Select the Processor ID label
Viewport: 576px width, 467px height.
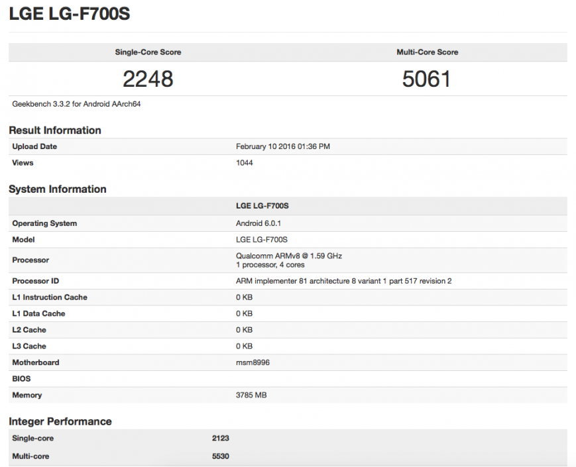36,281
